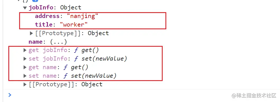The width and height of the screenshot is (280, 102).
Task: Expand the nested [[Prototype]] under jobInfo
Action: click(x=31, y=33)
